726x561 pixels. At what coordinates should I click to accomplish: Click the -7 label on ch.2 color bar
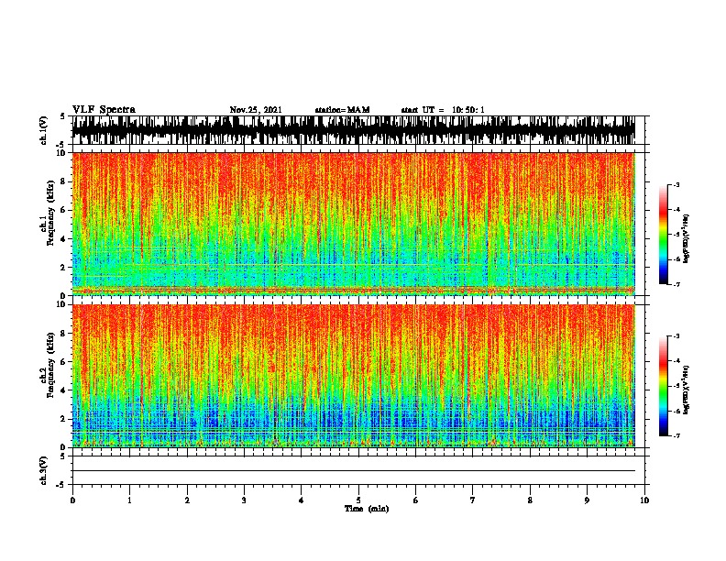(676, 435)
